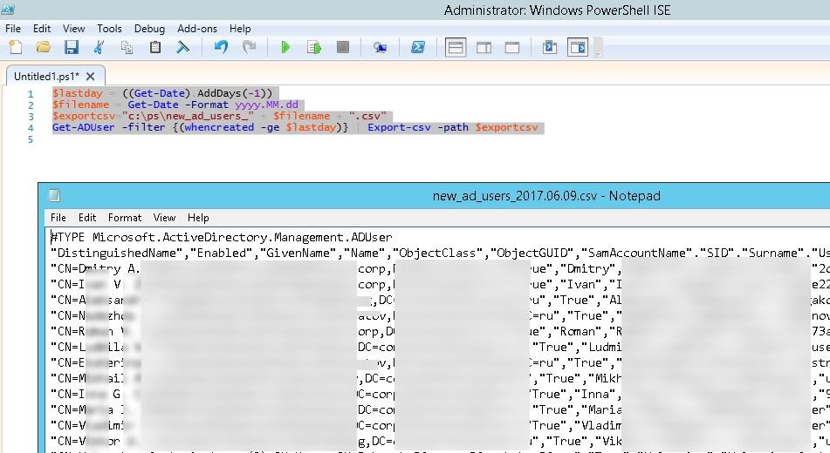The width and height of the screenshot is (830, 453).
Task: Open the Add-ons menu
Action: (196, 29)
